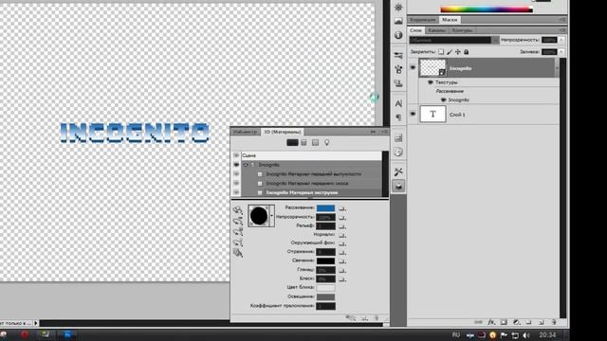The height and width of the screenshot is (341, 607).
Task: Enable lock transparent pixels
Action: click(x=441, y=52)
